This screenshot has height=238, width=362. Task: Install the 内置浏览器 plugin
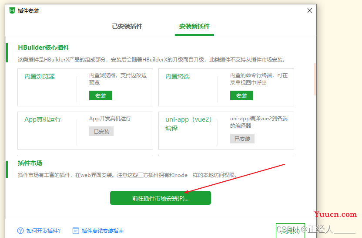(101, 95)
